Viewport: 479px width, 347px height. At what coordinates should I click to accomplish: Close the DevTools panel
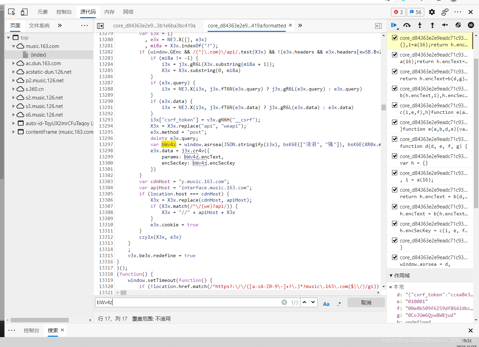coord(471,12)
